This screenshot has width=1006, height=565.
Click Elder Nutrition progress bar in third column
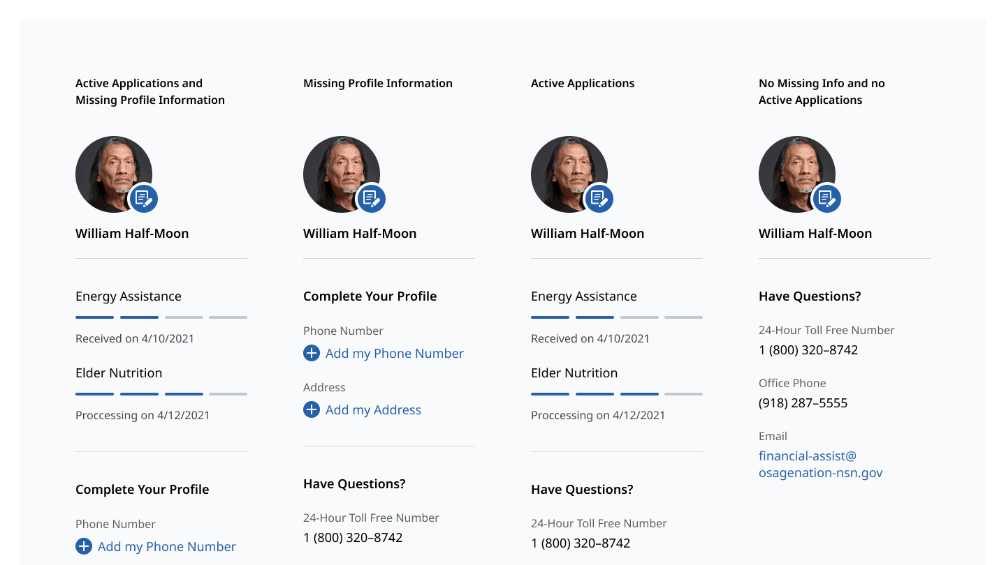point(617,394)
